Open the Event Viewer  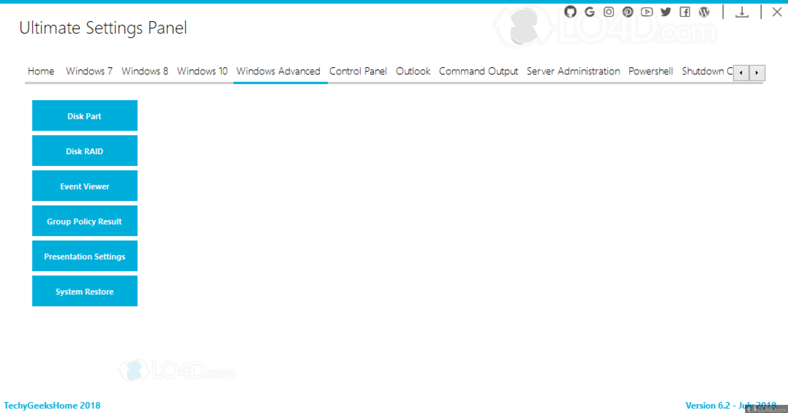[x=85, y=186]
